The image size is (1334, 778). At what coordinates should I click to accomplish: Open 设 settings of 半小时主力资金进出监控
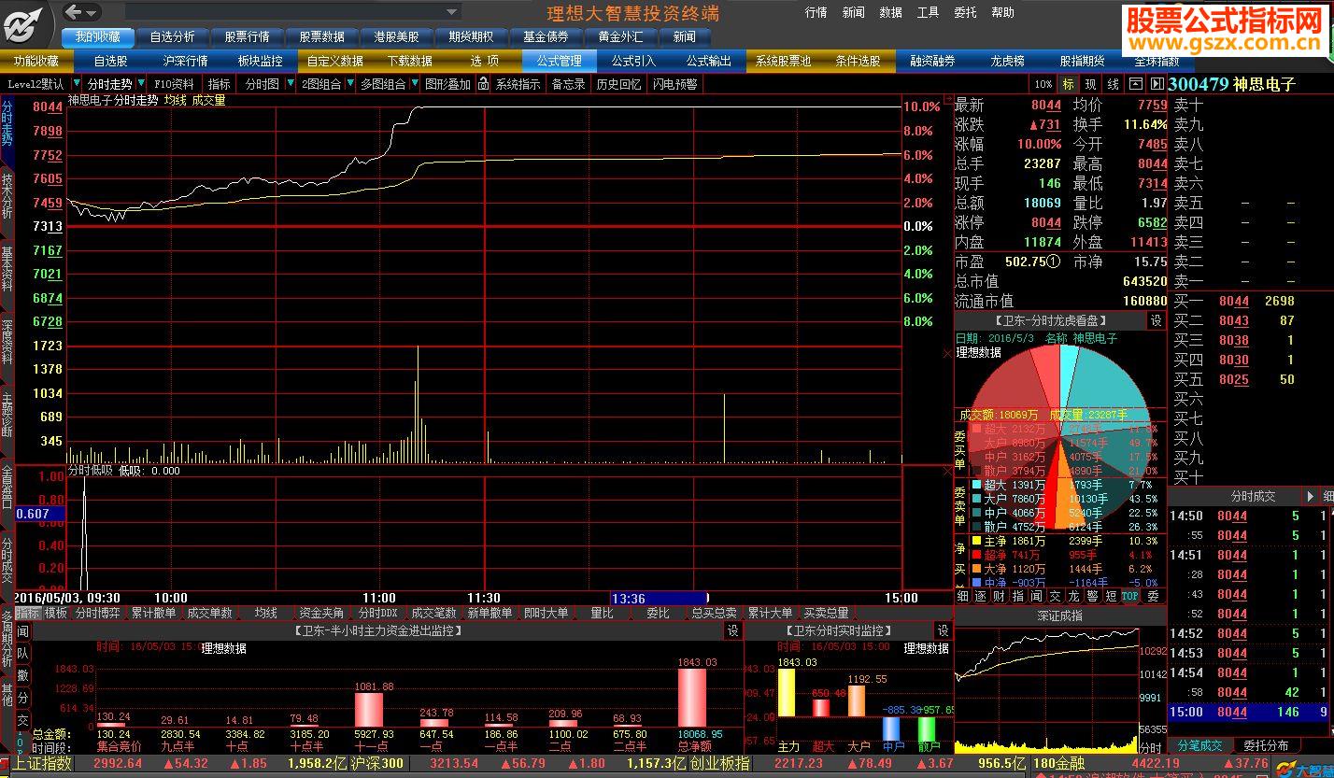tap(732, 630)
